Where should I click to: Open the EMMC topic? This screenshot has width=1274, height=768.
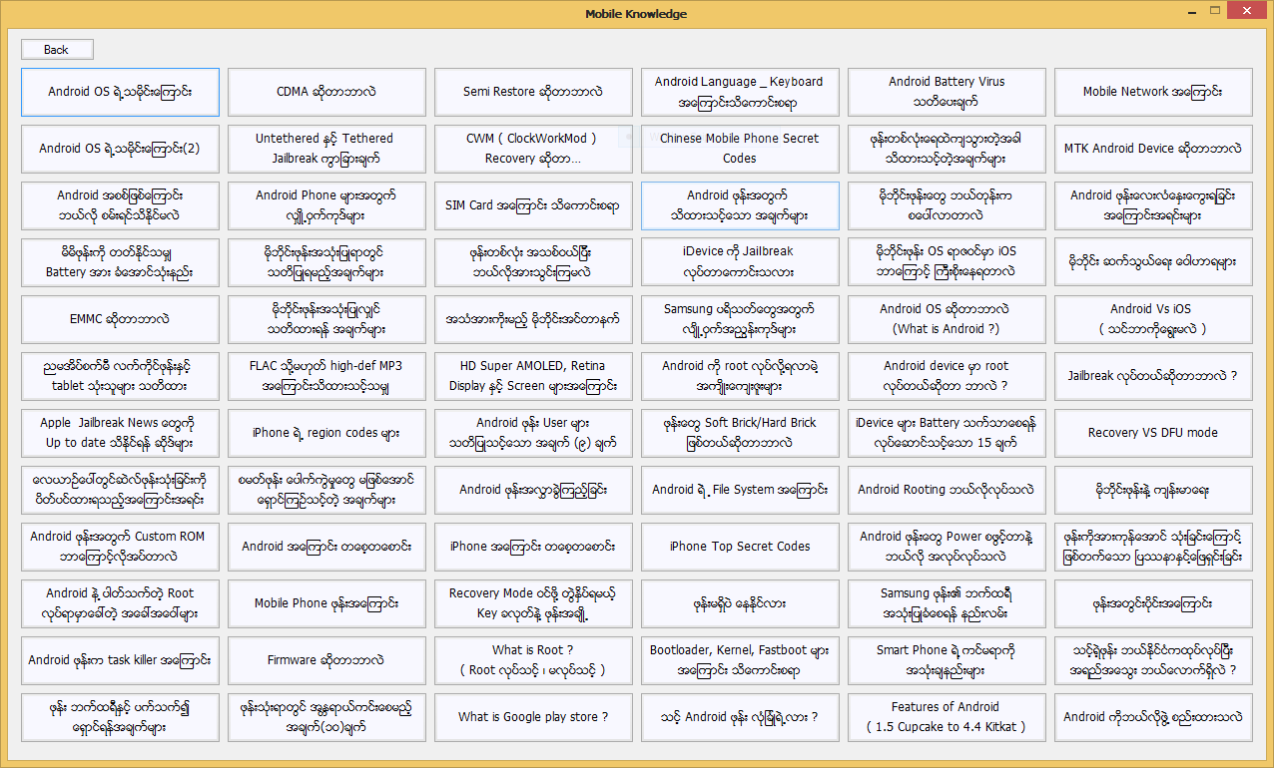click(x=120, y=319)
